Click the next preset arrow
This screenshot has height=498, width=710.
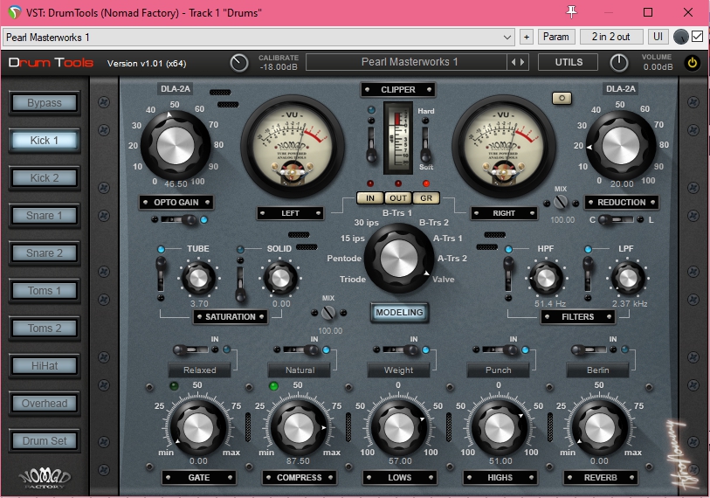(522, 62)
